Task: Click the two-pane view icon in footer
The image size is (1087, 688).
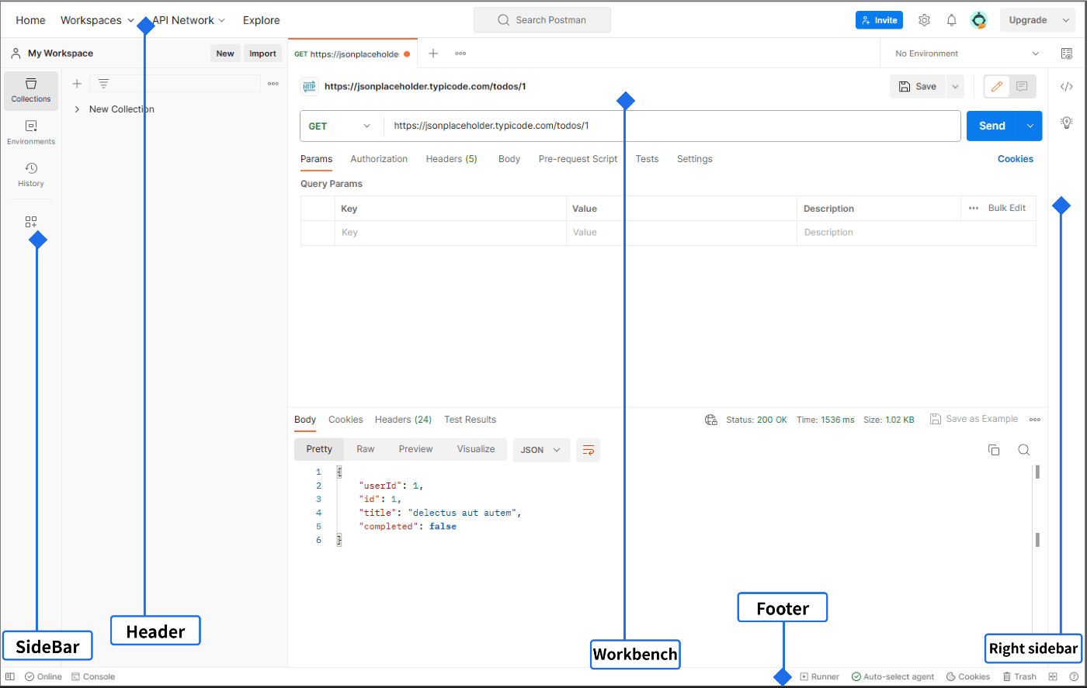Action: tap(1053, 676)
